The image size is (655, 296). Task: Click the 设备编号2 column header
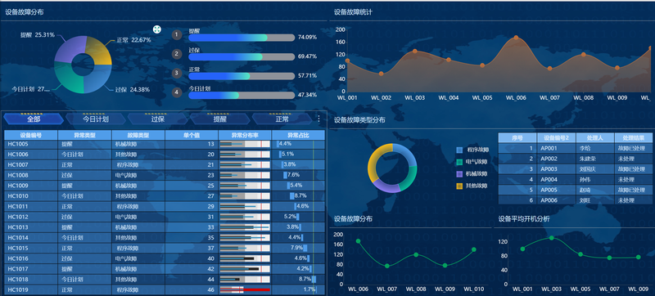(x=557, y=137)
